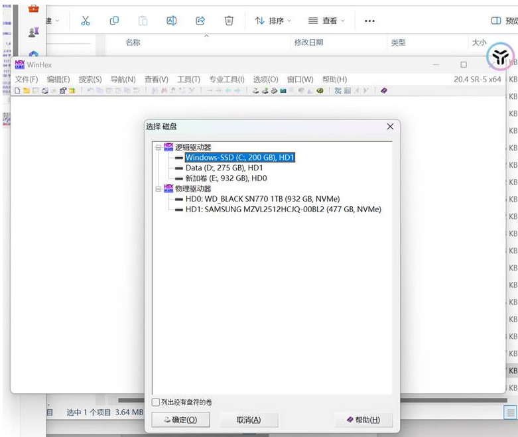Open the 导航(N) menu
Screen dimensions: 518x437
click(123, 80)
